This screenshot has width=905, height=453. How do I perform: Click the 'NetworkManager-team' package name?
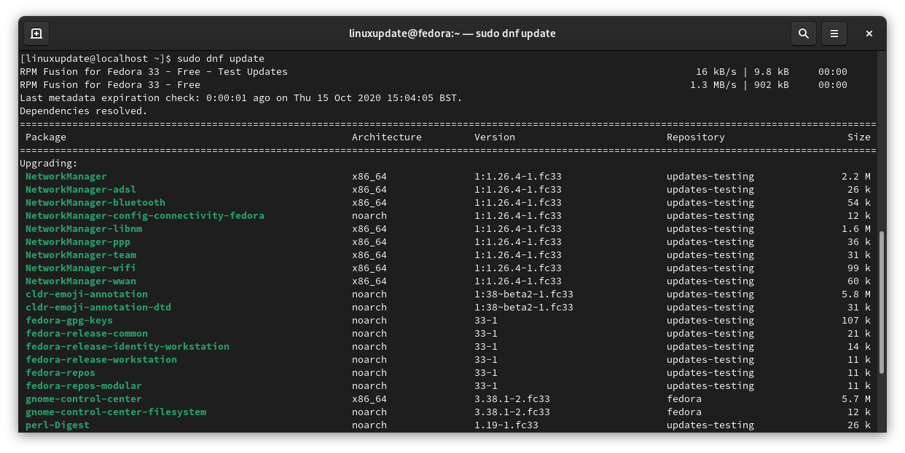[x=81, y=254]
